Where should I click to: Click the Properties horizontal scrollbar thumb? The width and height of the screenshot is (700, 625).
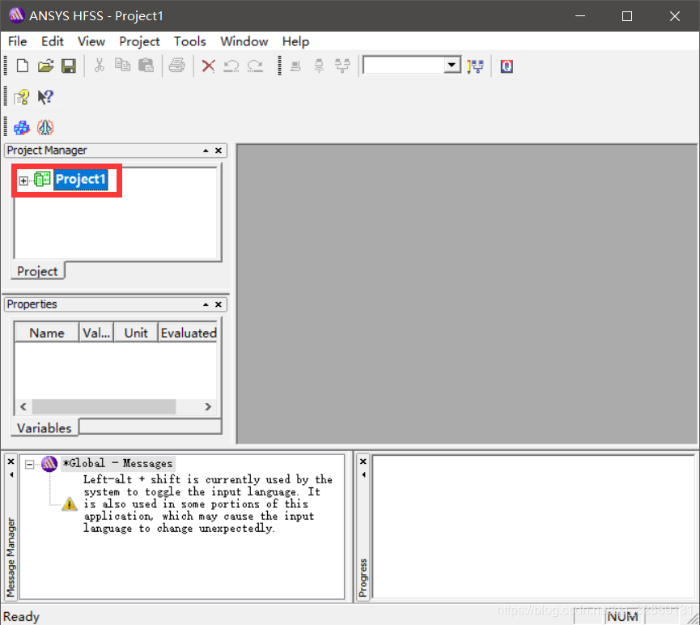click(104, 406)
